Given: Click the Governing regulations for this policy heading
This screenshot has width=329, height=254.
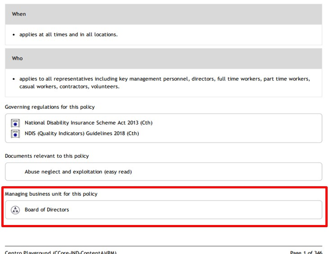Looking at the screenshot, I should tap(50, 107).
